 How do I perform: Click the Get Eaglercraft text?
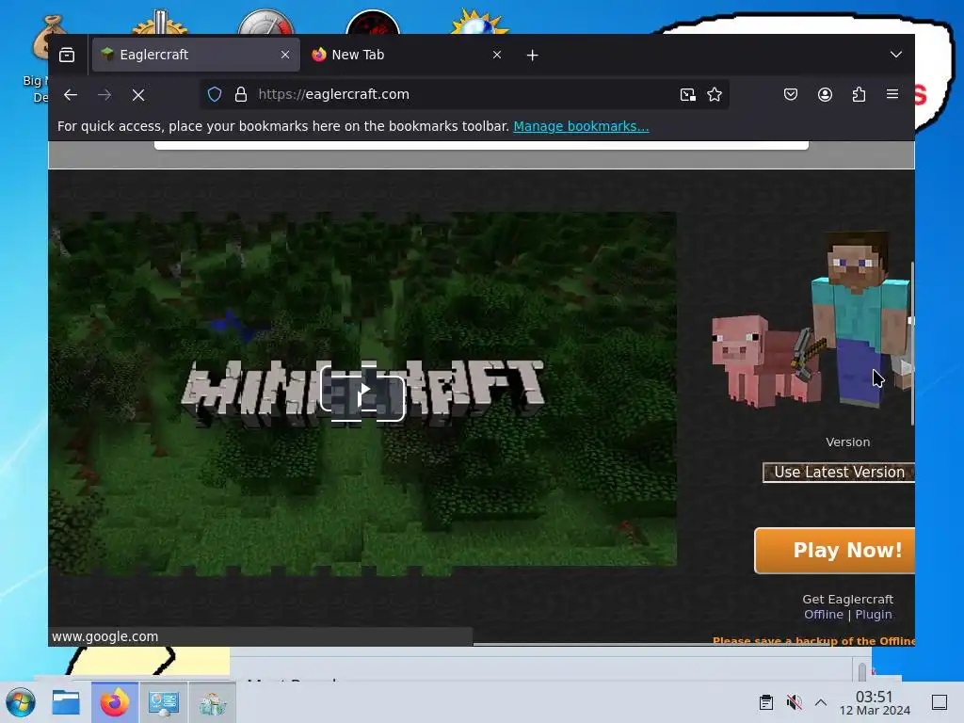coord(847,599)
